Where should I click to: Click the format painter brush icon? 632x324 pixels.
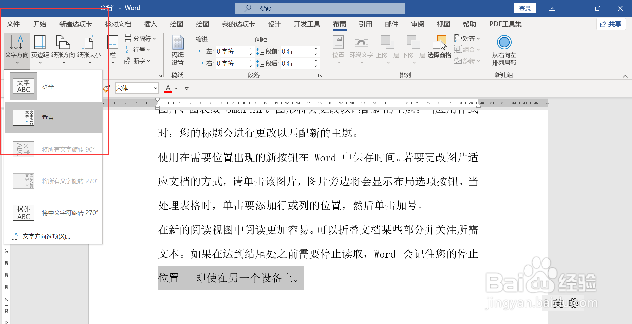106,88
